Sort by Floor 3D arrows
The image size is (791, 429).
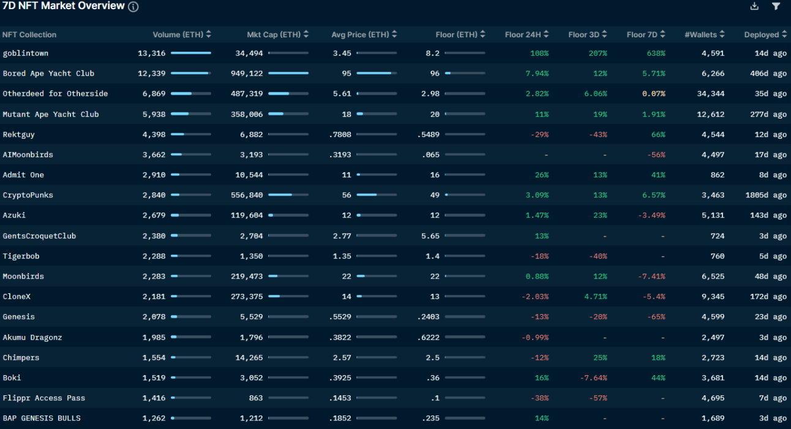[604, 35]
